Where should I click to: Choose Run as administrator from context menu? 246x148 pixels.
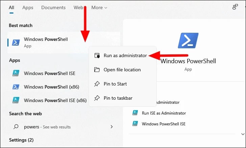(x=122, y=55)
